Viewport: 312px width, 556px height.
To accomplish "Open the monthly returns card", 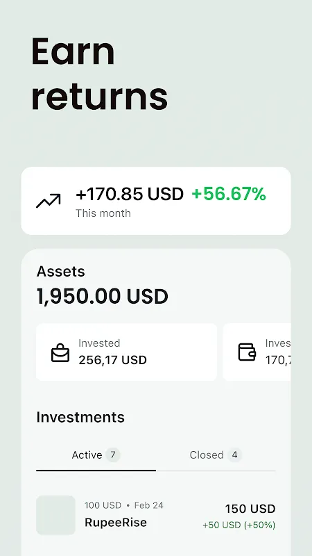I will click(156, 201).
